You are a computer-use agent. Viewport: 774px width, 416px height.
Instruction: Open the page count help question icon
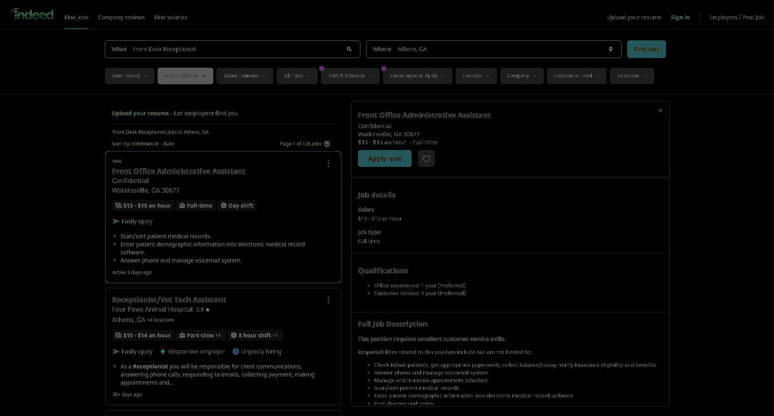coord(327,144)
